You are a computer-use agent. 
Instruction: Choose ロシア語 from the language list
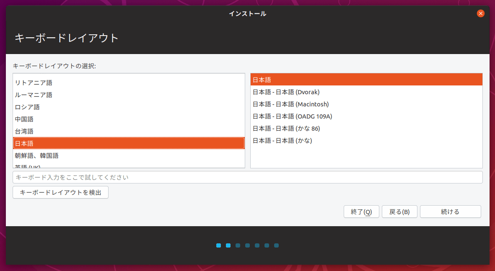[x=129, y=107]
